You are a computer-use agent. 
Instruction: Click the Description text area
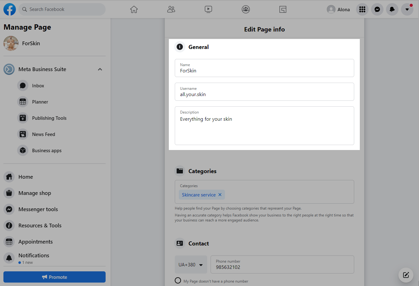pyautogui.click(x=264, y=126)
